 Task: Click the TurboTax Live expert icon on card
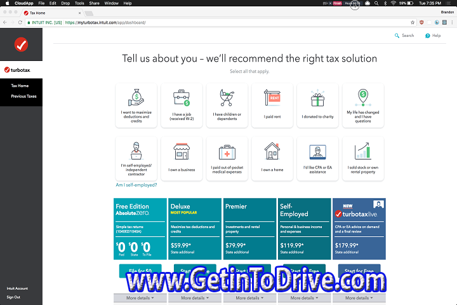point(378,204)
